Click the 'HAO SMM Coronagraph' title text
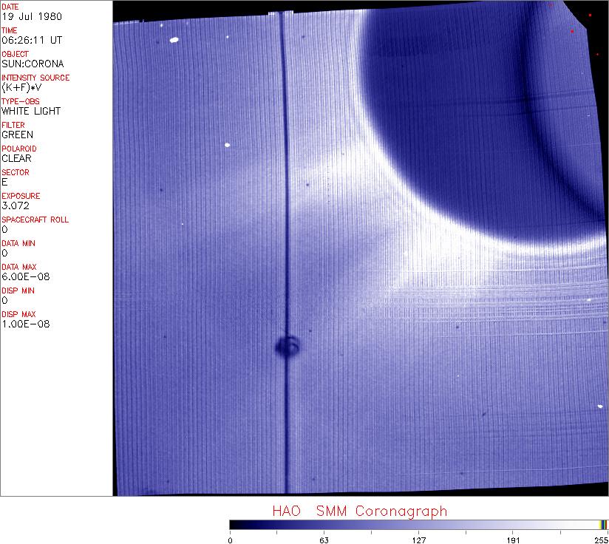 coord(359,511)
